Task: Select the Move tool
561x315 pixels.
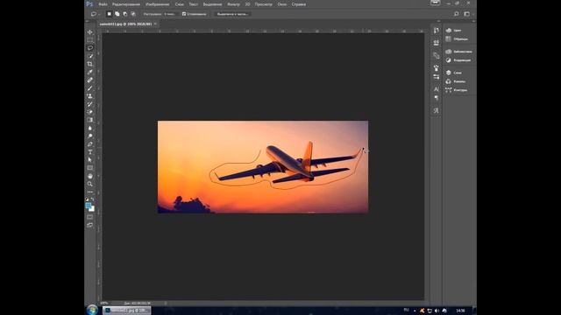Action: [89, 32]
